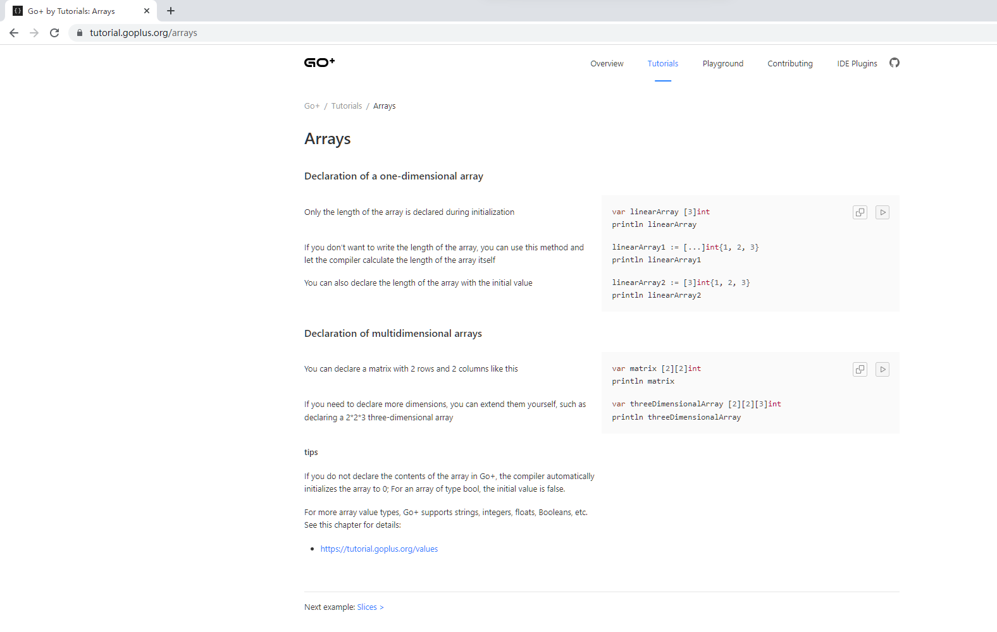997x632 pixels.
Task: Open the Contributing nav item
Action: tap(790, 64)
